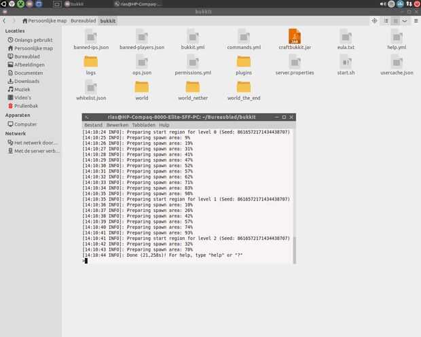Open the view options dropdown arrow
Viewport: 421px width, 337px height.
click(405, 20)
